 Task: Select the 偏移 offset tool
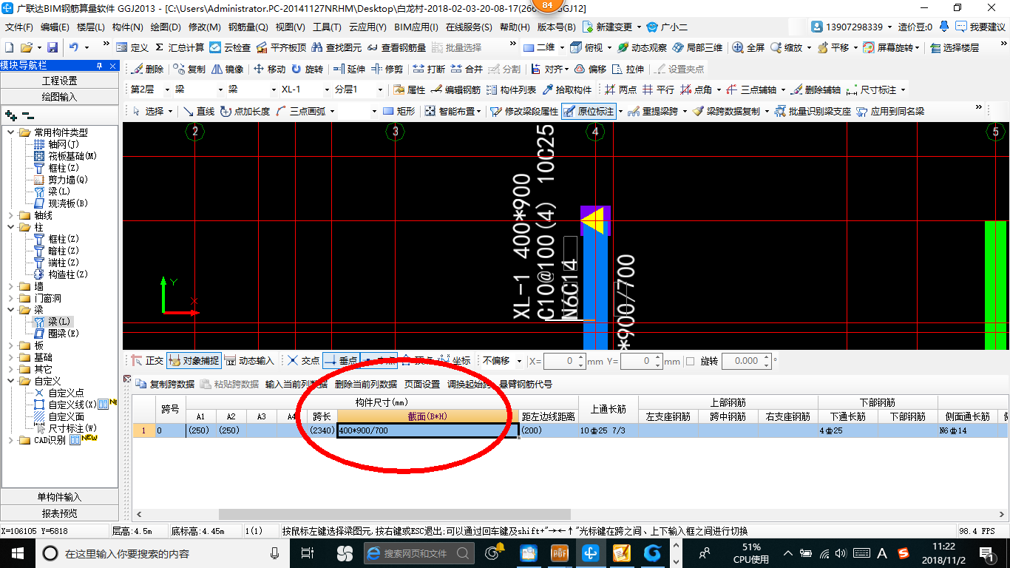590,69
